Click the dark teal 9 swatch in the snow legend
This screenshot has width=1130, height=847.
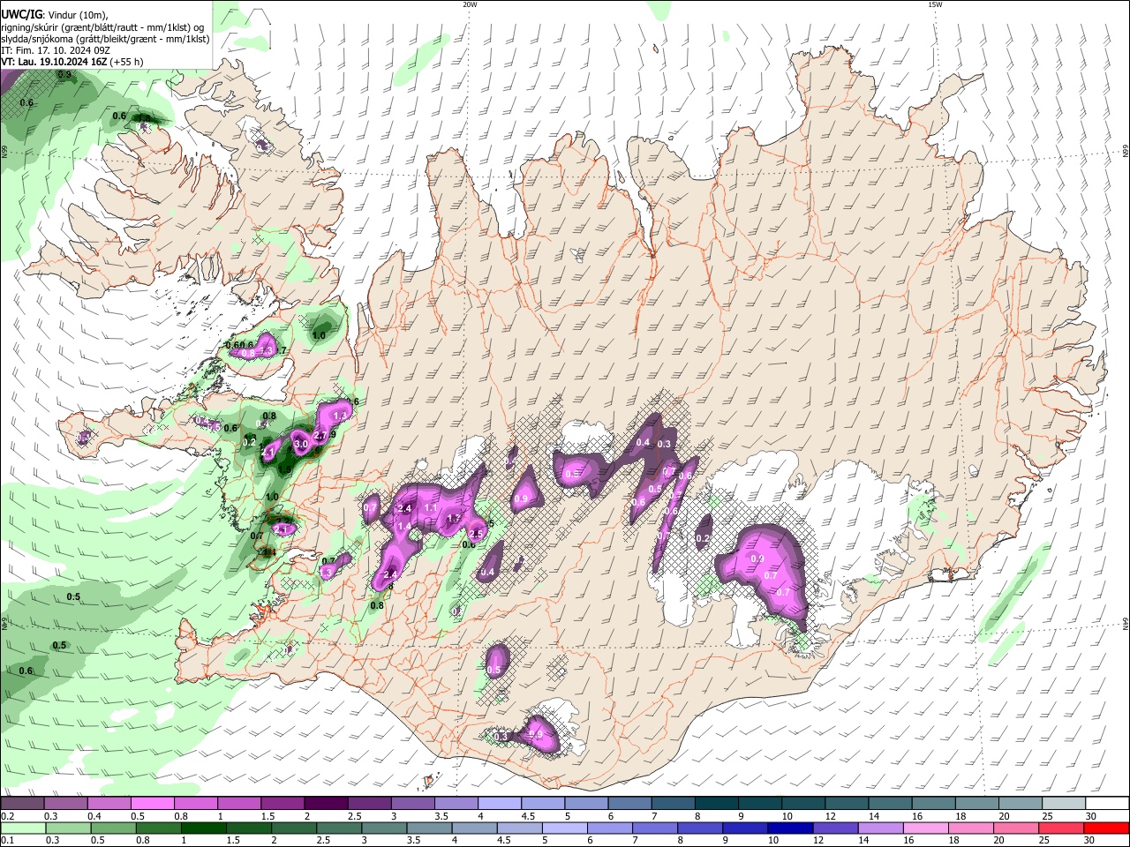pyautogui.click(x=758, y=804)
